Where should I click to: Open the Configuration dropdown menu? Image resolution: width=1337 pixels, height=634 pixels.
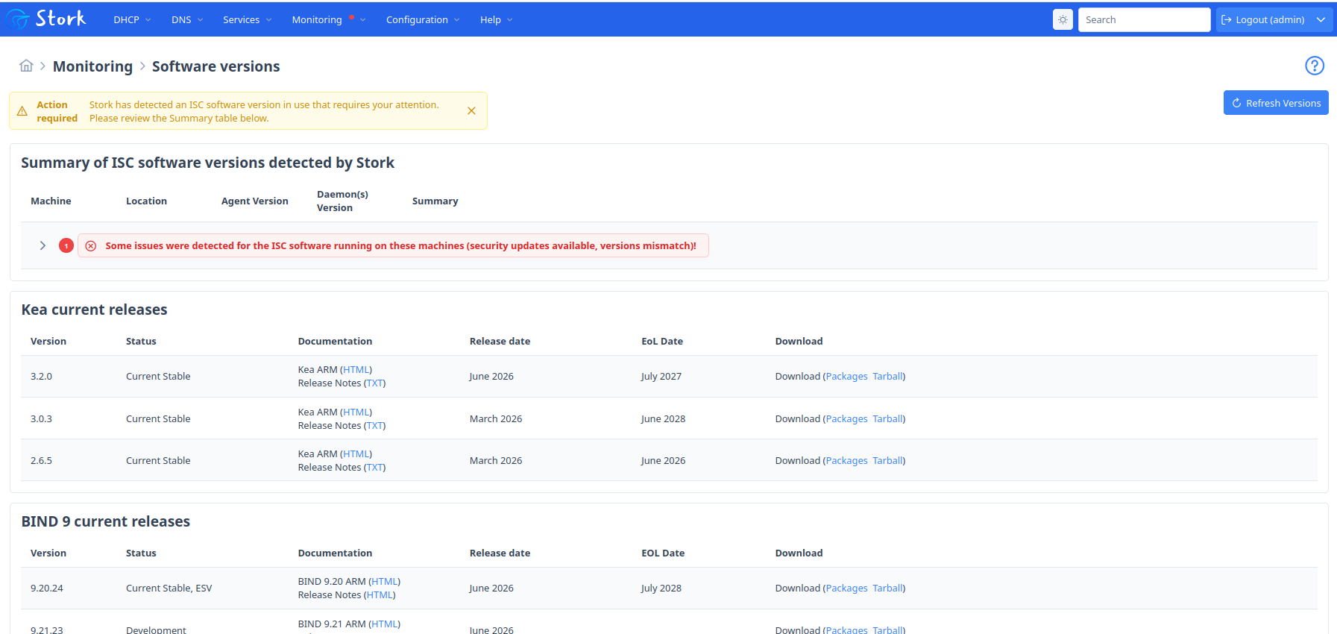(423, 20)
